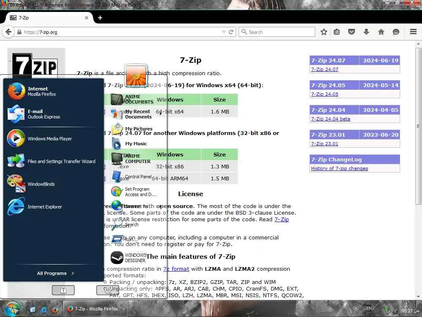Click the Firefox quick launch icon on taskbar
The image size is (422, 317).
click(55, 310)
